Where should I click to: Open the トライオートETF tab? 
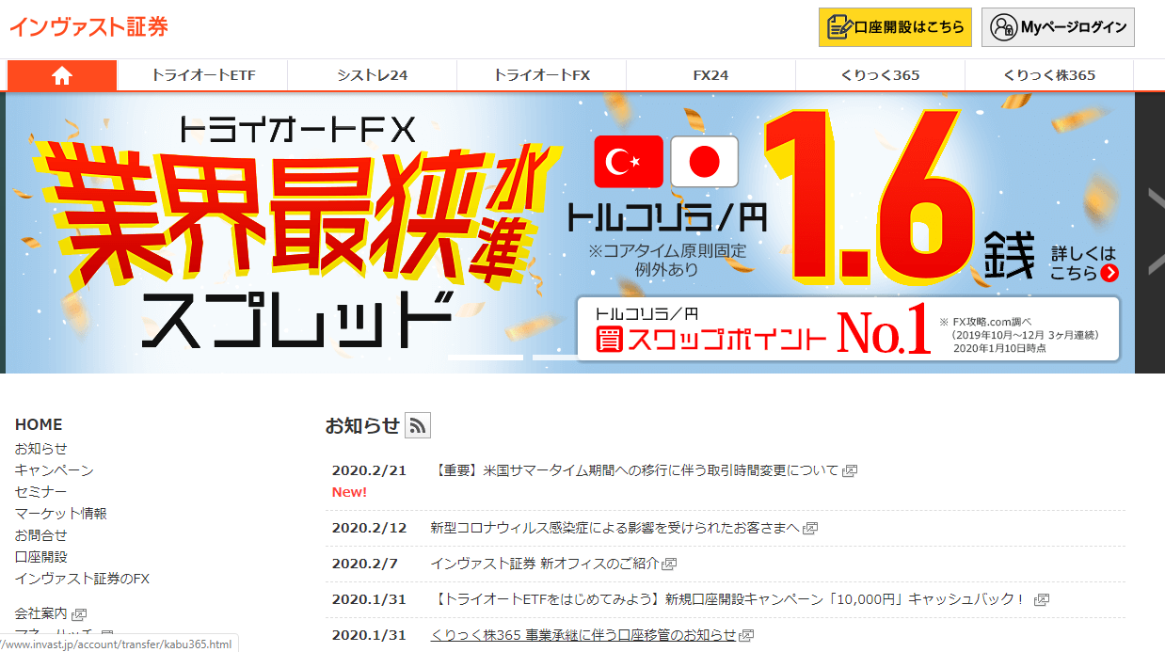point(203,75)
